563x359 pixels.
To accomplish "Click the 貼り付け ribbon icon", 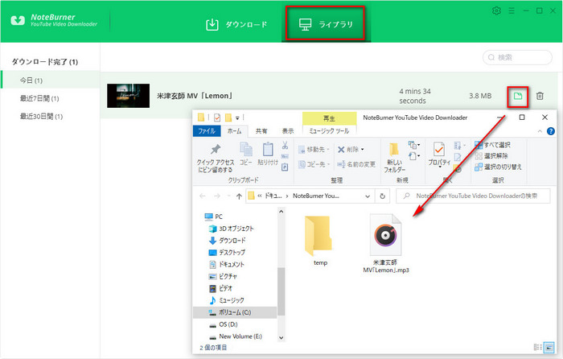I will pos(268,154).
